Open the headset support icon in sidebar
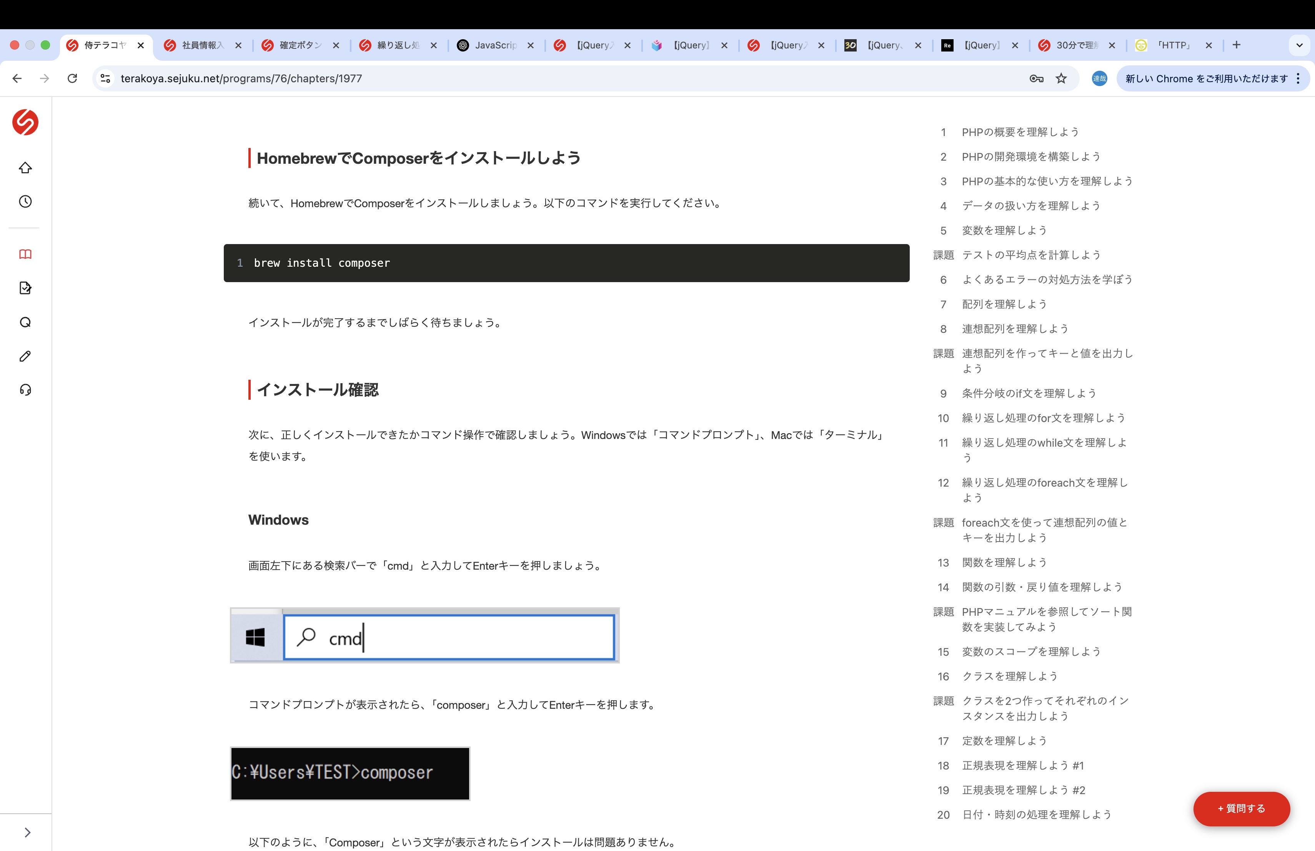 (x=25, y=390)
